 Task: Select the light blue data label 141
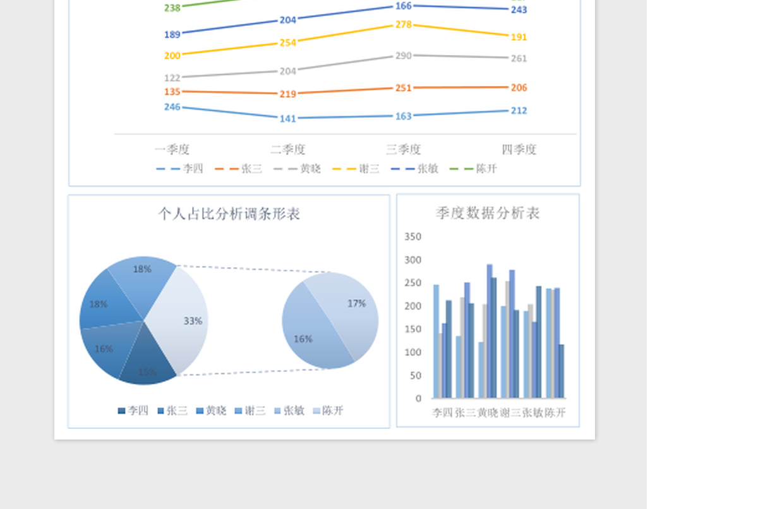point(287,118)
